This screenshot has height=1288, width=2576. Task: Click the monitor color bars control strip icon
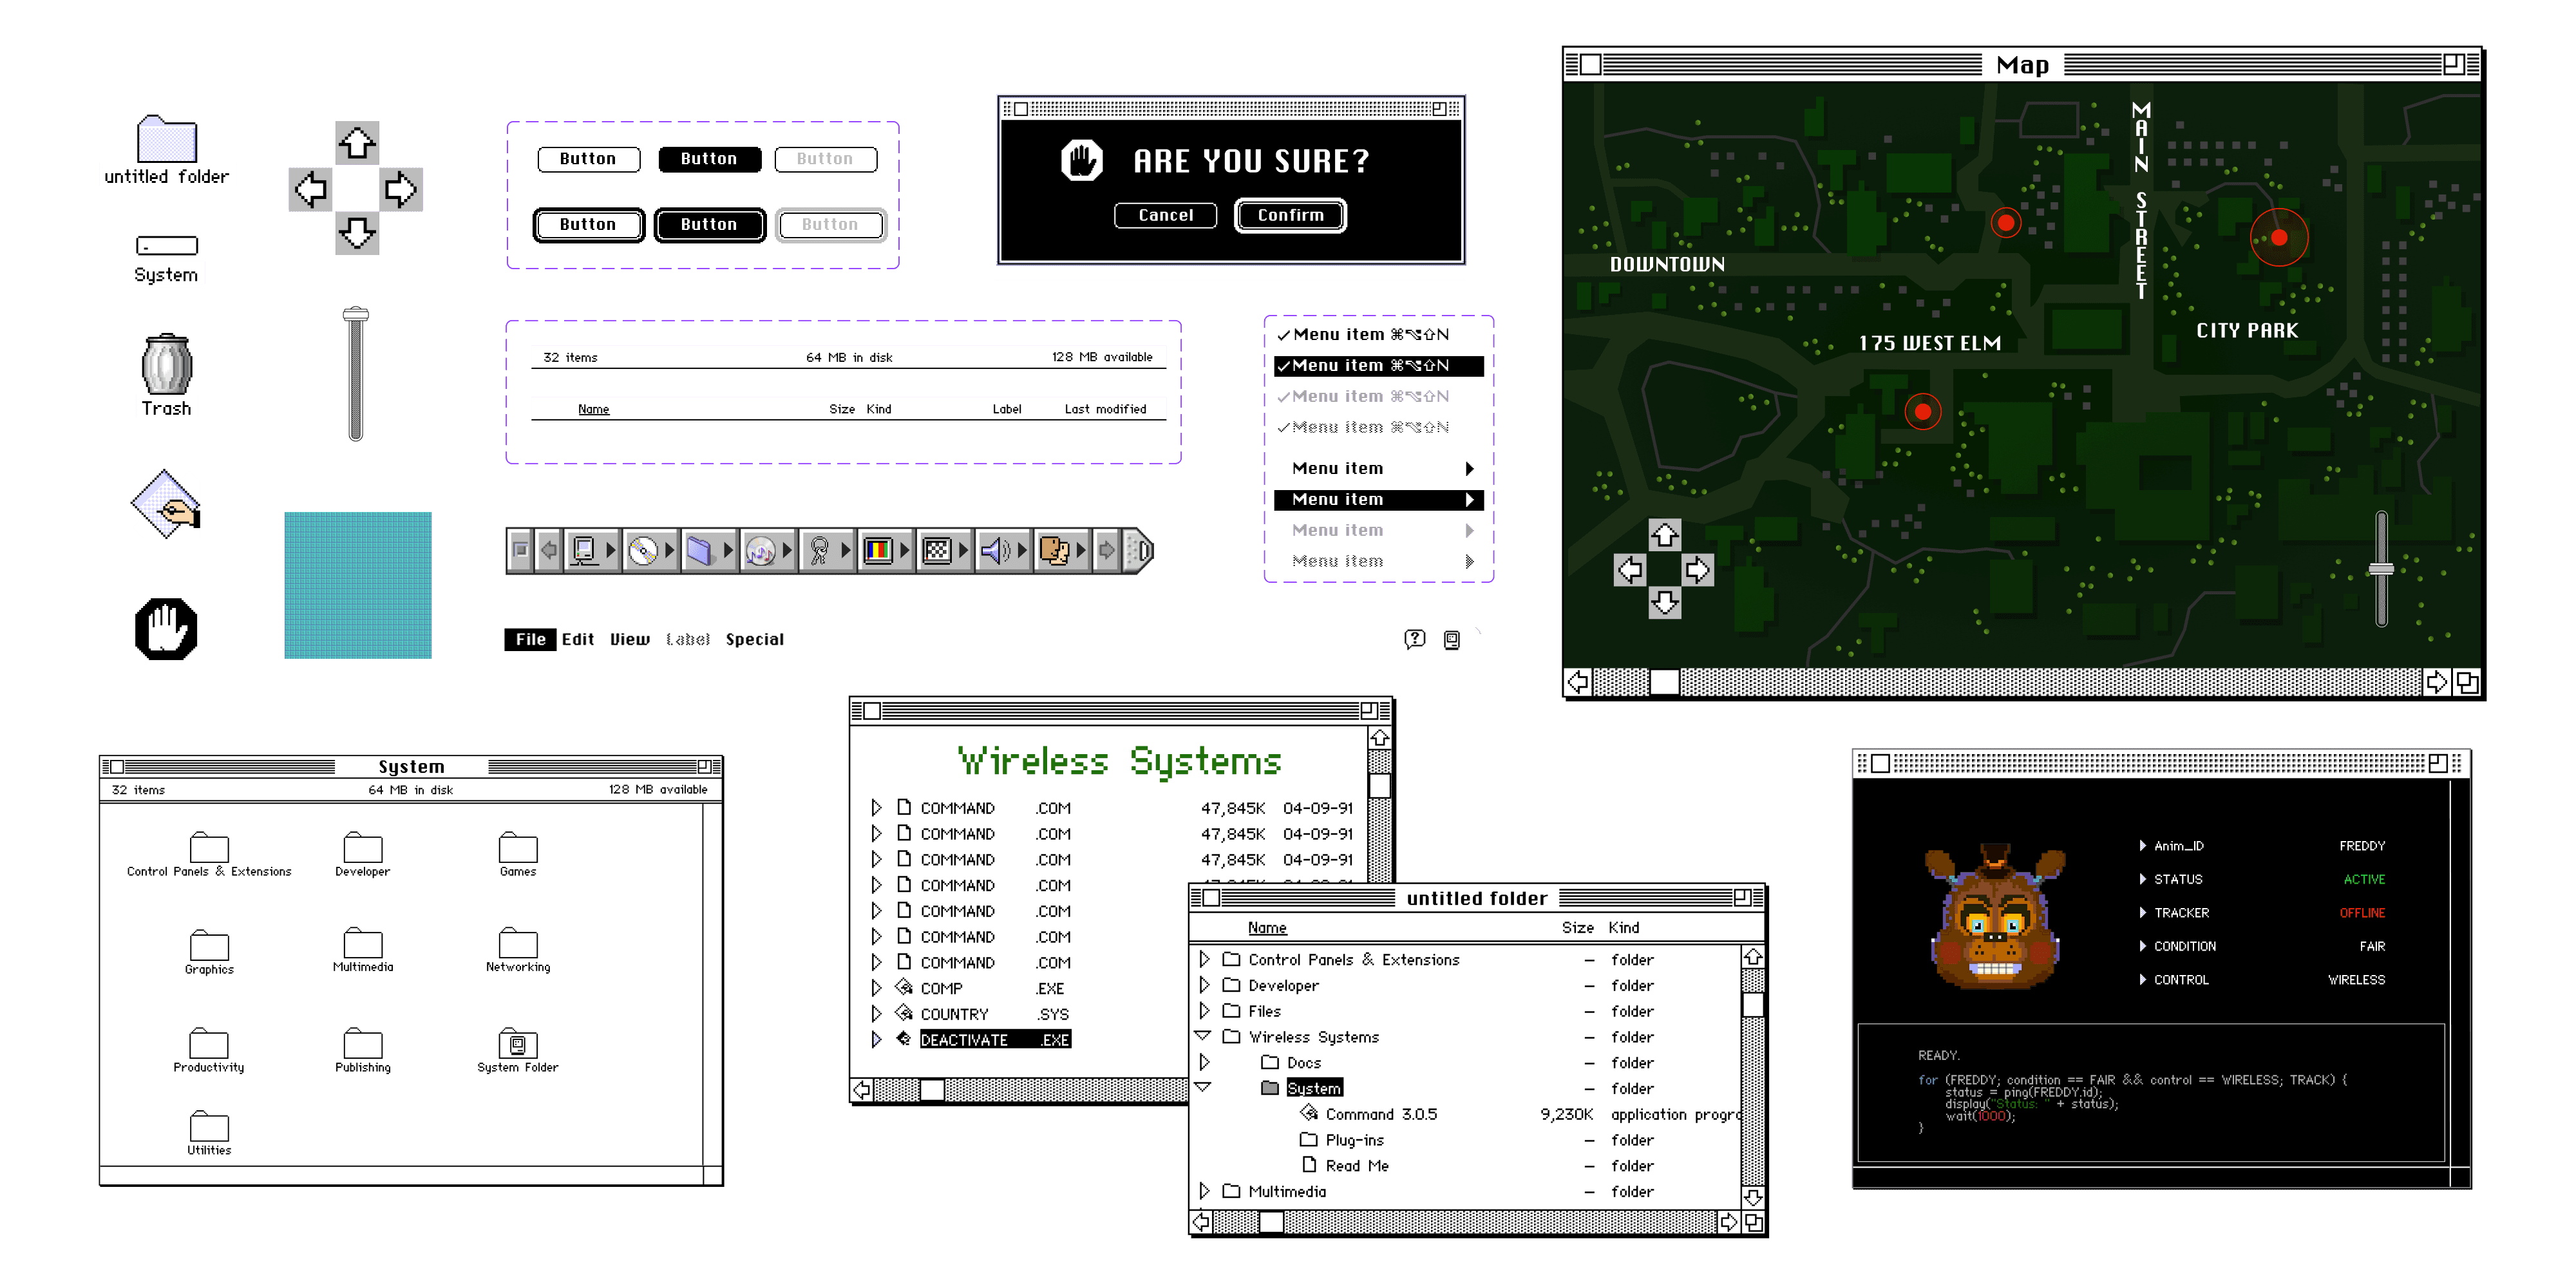(x=877, y=550)
